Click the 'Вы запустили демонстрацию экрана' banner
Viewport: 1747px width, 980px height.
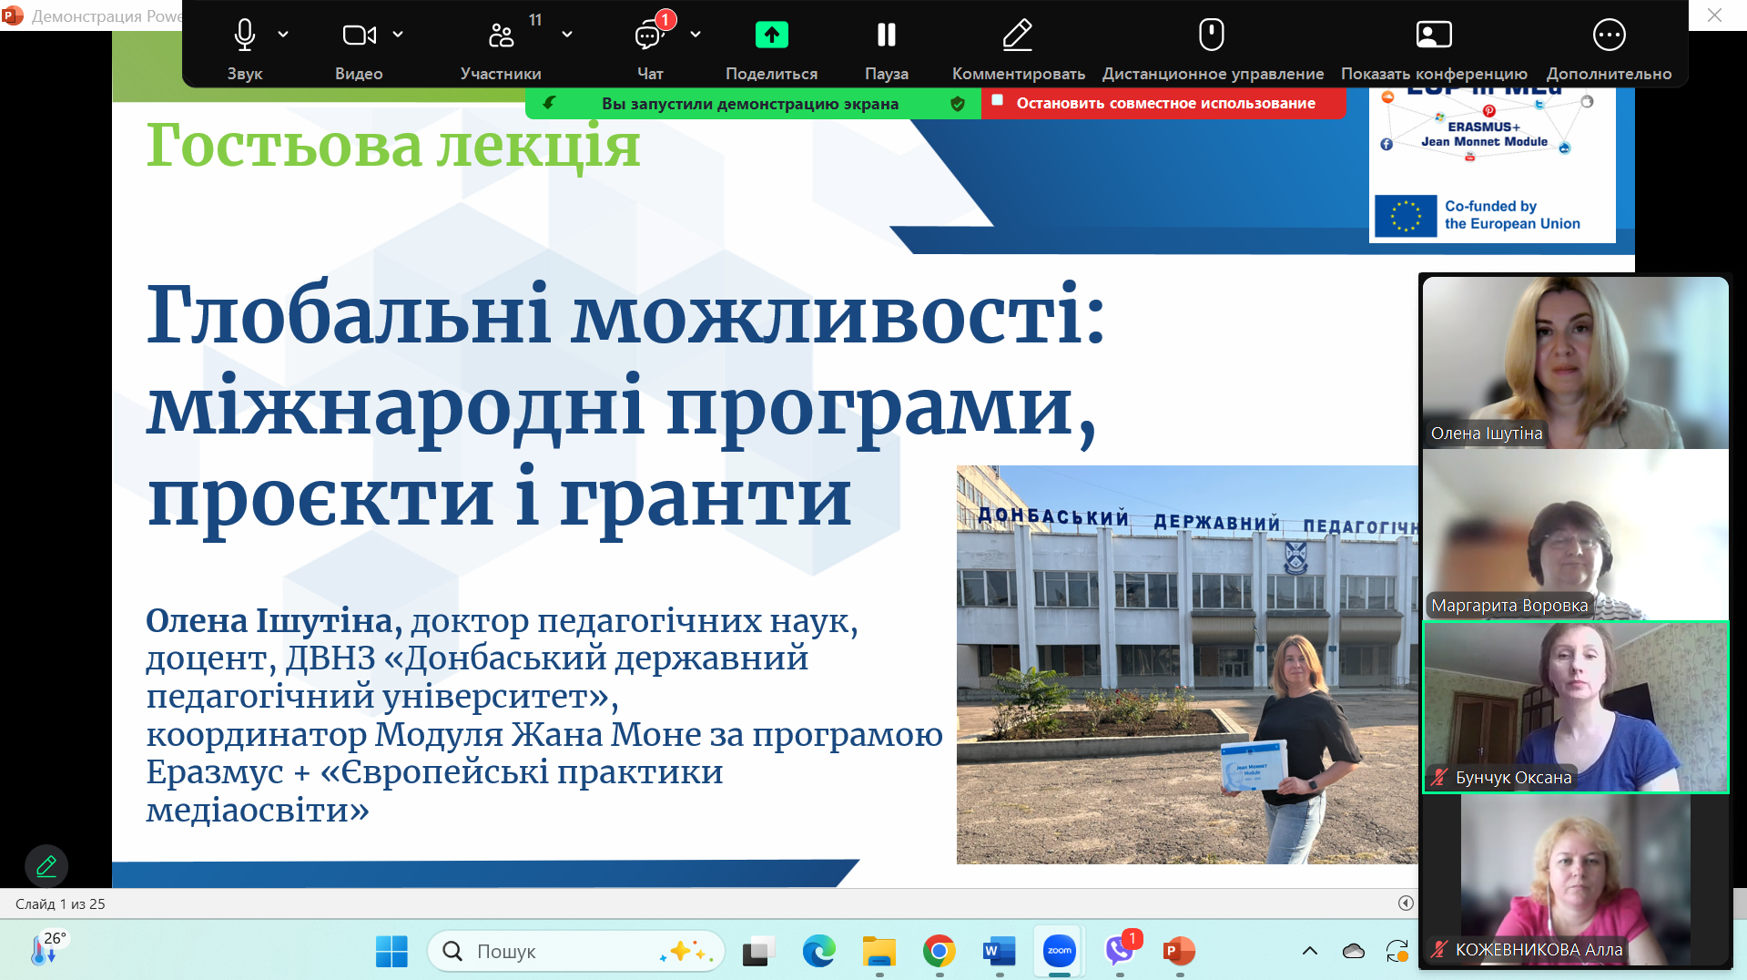(750, 104)
